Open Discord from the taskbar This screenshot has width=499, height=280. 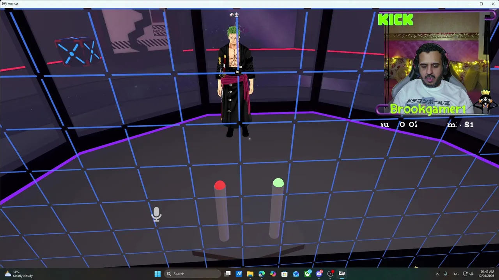click(x=319, y=274)
